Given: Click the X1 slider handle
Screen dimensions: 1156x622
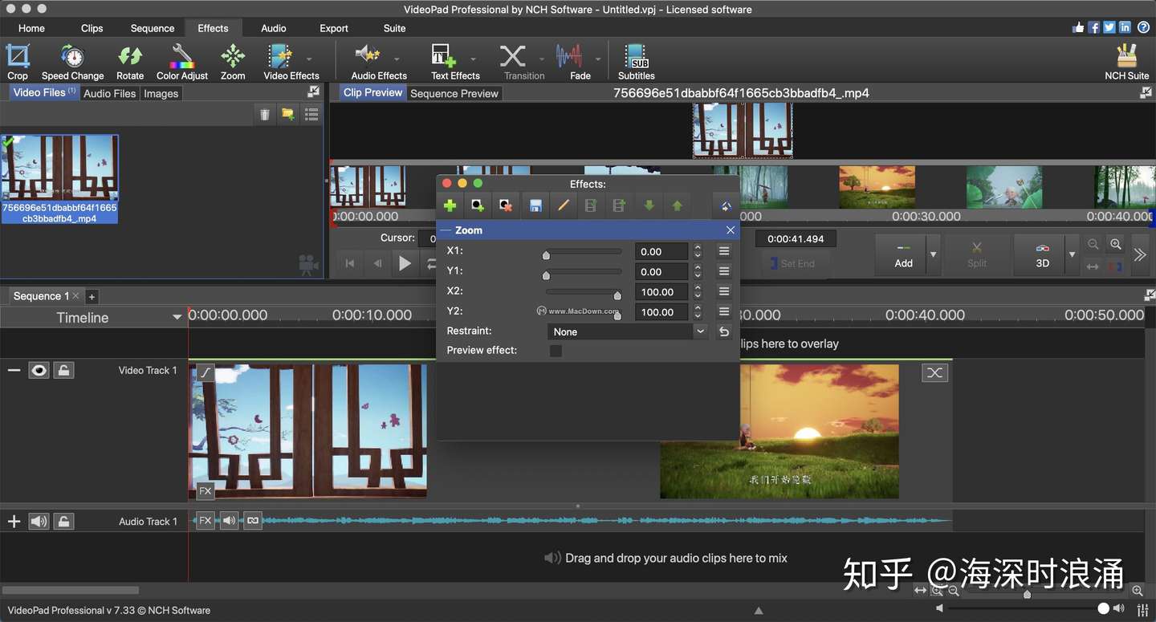Looking at the screenshot, I should coord(546,255).
